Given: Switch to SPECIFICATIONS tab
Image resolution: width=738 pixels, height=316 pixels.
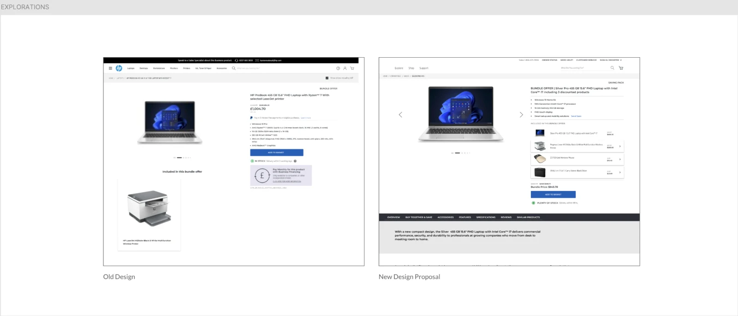Looking at the screenshot, I should point(486,217).
